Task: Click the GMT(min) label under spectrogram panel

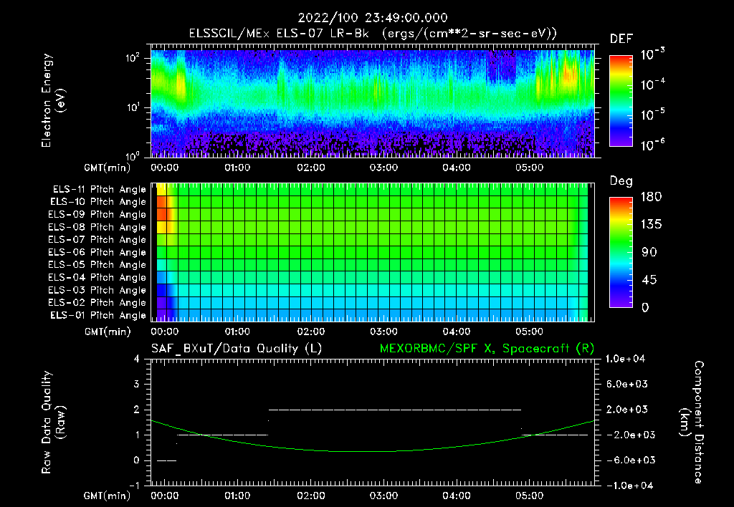Action: click(108, 168)
